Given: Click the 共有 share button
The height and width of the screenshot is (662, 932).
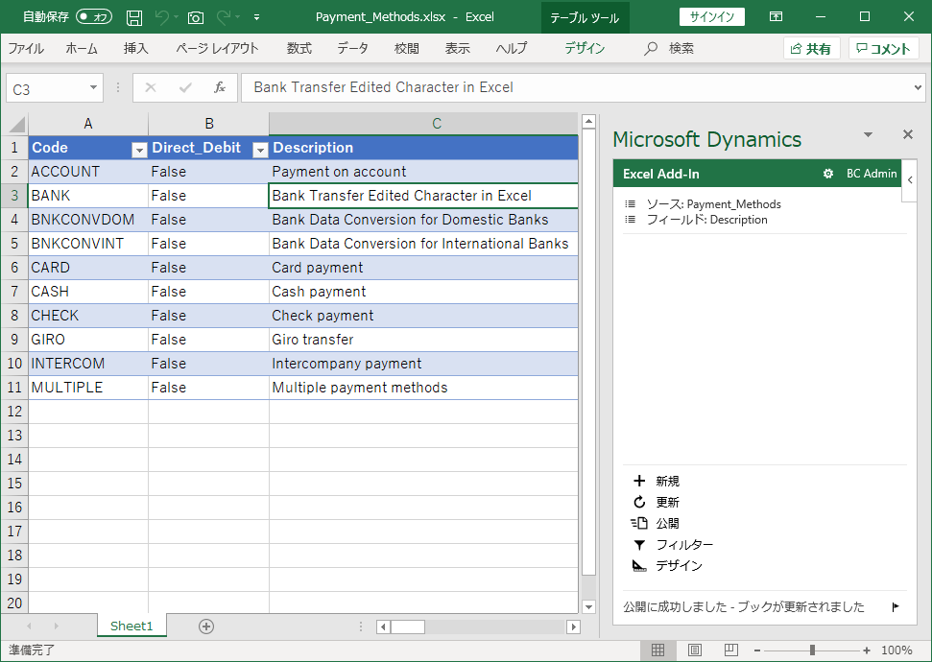Looking at the screenshot, I should pos(811,48).
